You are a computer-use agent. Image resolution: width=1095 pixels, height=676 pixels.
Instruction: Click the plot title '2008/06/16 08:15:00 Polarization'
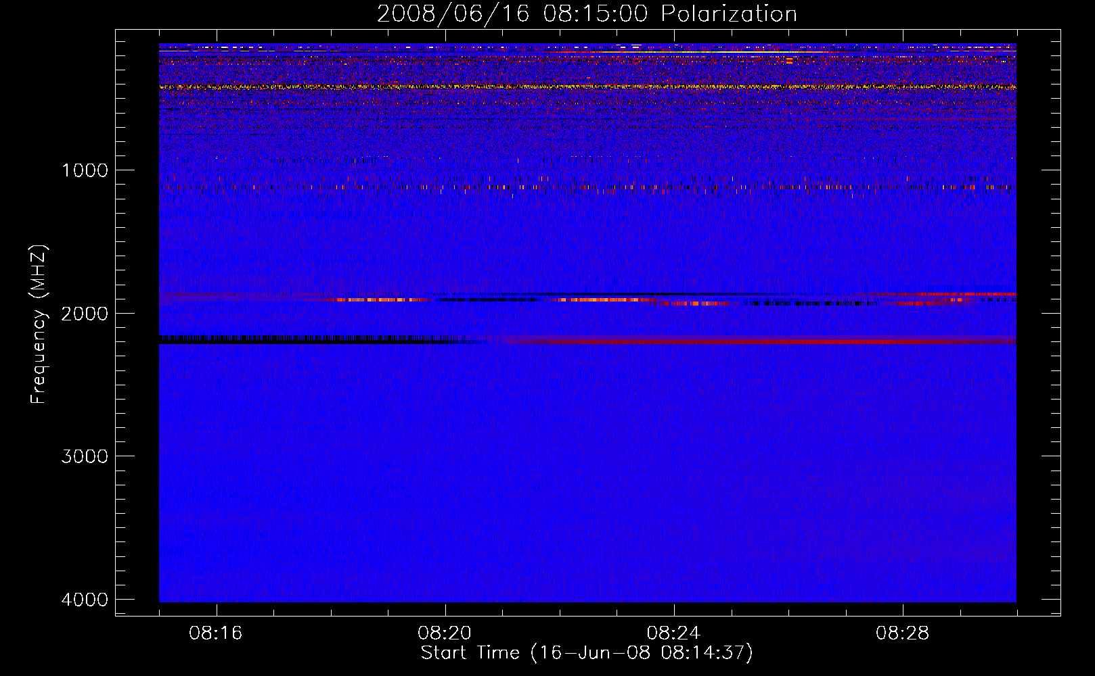[x=587, y=14]
